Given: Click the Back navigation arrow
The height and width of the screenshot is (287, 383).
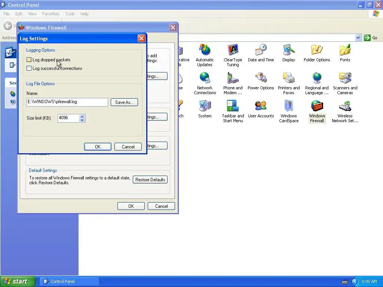Looking at the screenshot, I should click(x=7, y=26).
